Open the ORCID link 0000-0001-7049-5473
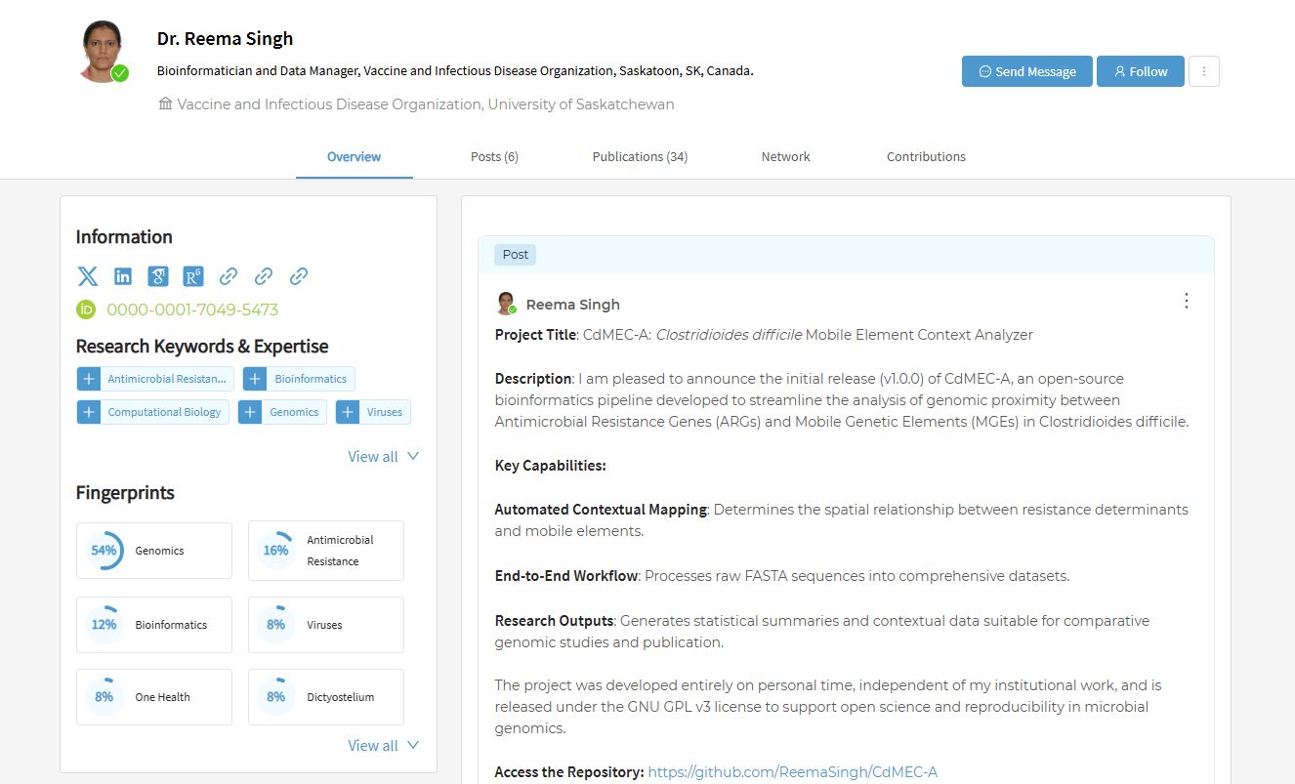The width and height of the screenshot is (1295, 784). point(192,309)
